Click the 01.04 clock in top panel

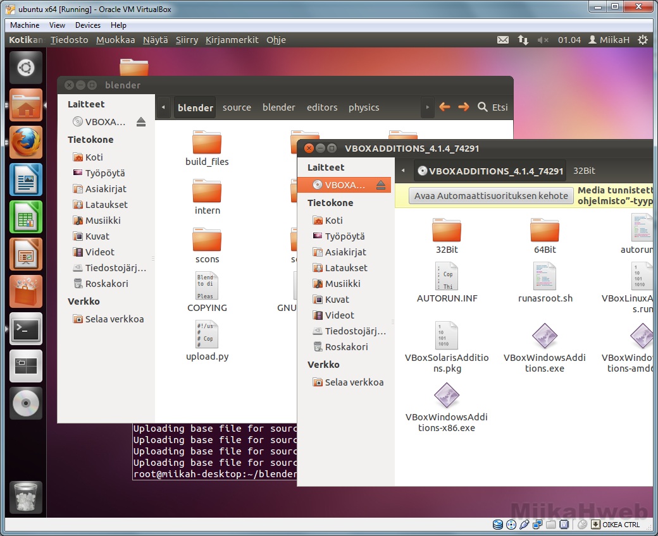pos(569,40)
